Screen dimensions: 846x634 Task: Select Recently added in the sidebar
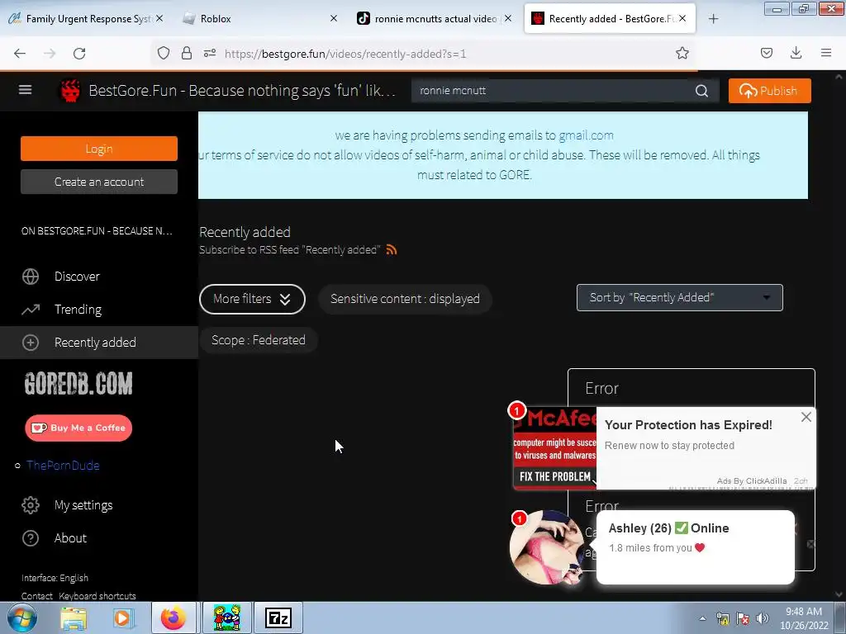pos(99,343)
